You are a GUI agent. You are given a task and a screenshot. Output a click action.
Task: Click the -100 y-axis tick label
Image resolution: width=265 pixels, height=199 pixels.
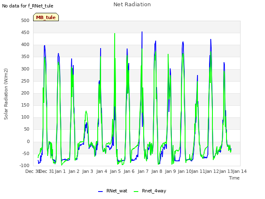[24, 165]
